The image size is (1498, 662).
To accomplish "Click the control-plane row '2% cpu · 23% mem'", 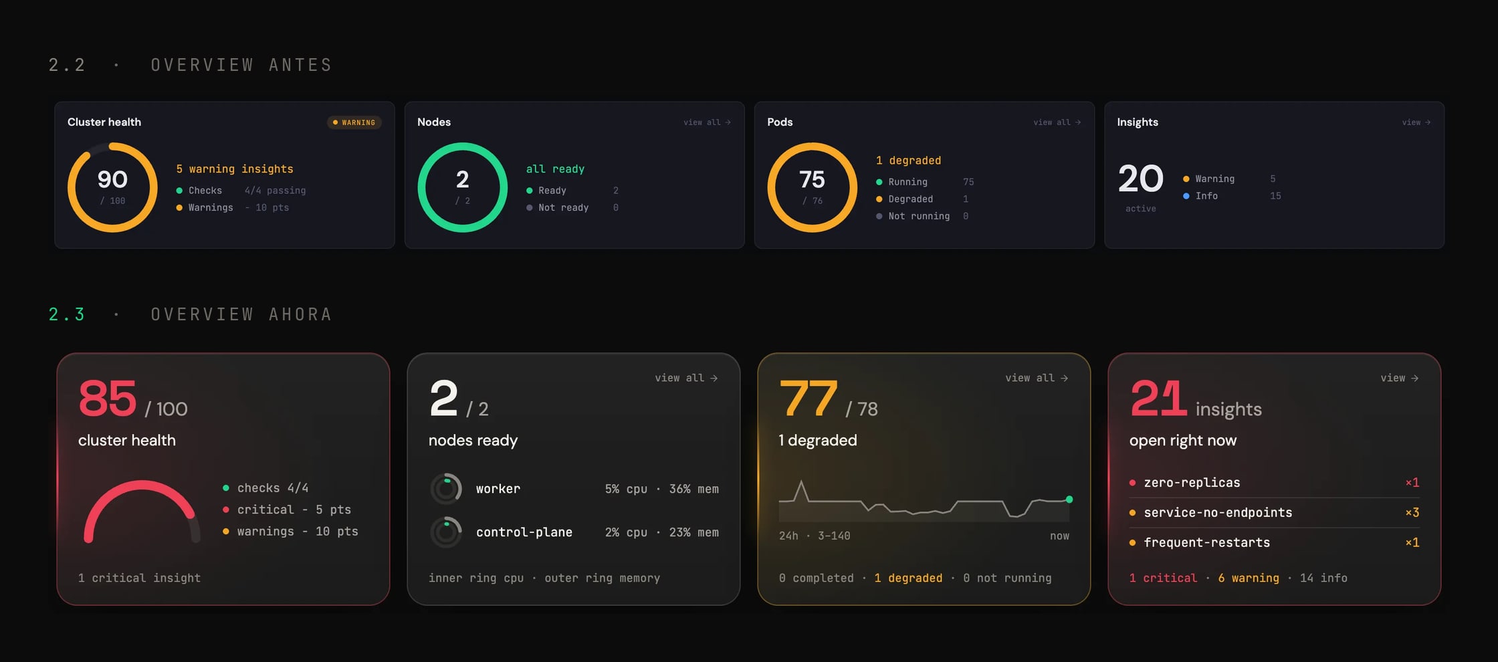I will (661, 532).
